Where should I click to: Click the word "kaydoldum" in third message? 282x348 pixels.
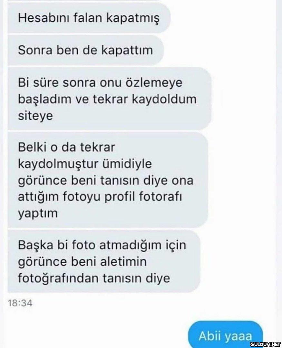coord(164,99)
